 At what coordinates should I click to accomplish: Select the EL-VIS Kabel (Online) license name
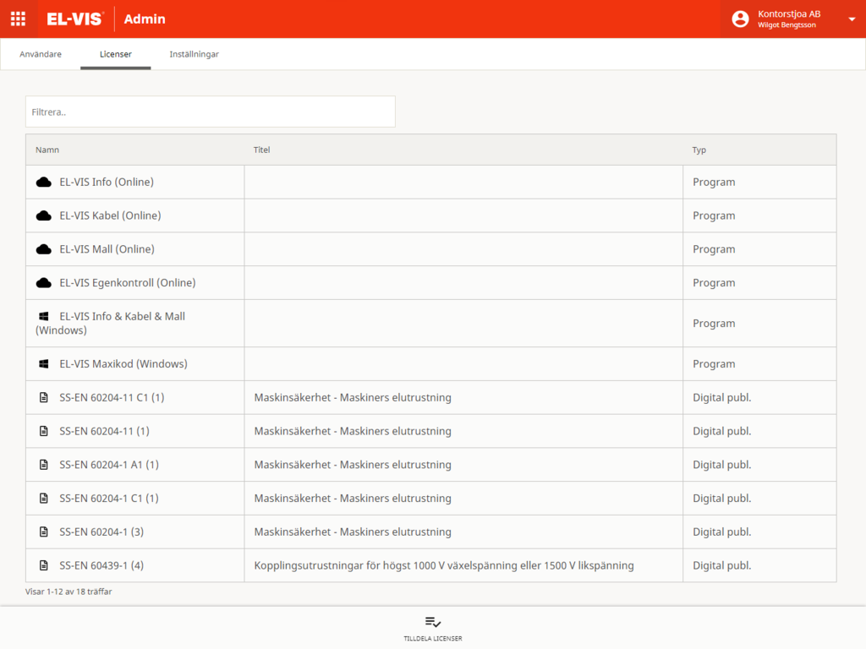[111, 215]
